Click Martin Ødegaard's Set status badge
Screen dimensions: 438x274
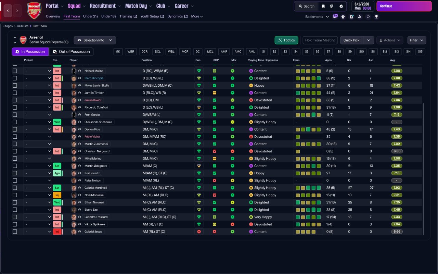point(57,166)
